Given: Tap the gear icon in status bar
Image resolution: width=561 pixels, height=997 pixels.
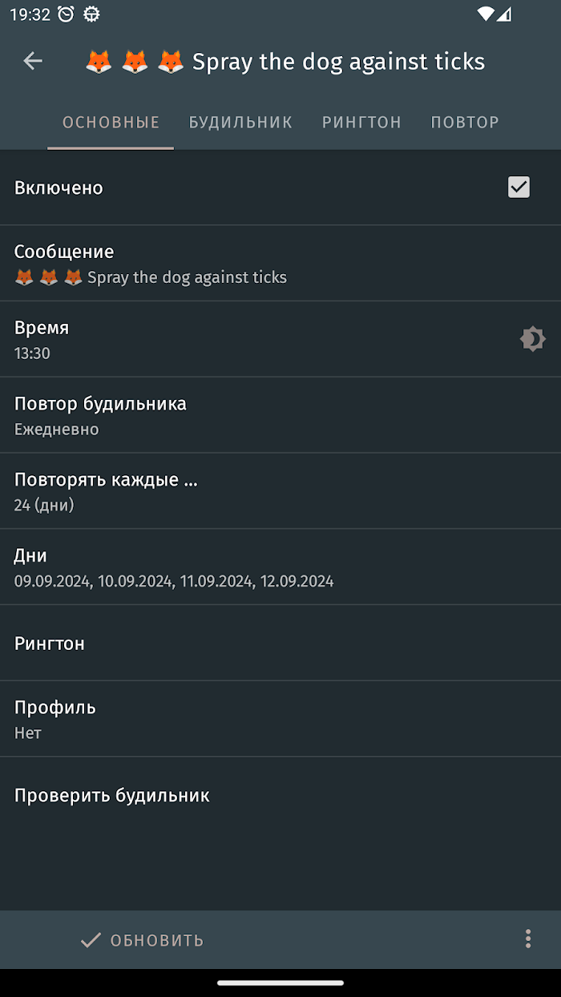Looking at the screenshot, I should (x=92, y=14).
